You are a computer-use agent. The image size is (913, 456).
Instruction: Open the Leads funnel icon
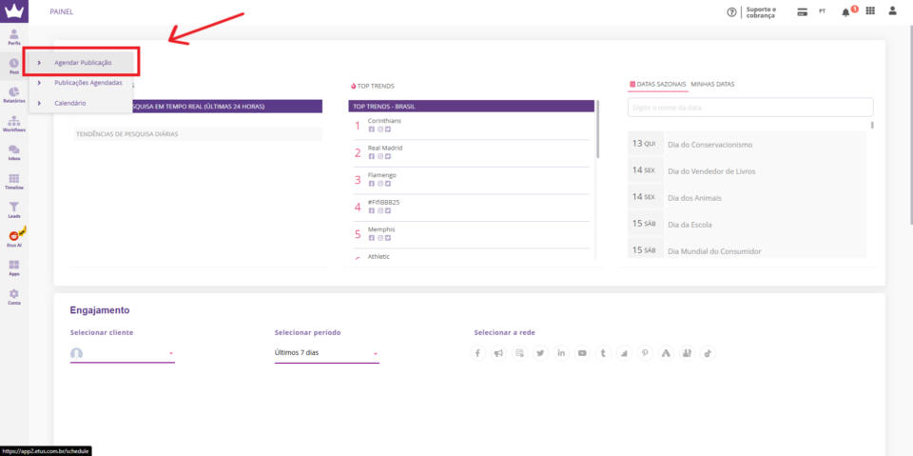(14, 209)
